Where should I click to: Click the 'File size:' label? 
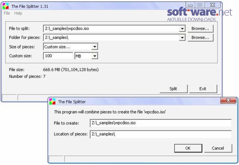17,70
